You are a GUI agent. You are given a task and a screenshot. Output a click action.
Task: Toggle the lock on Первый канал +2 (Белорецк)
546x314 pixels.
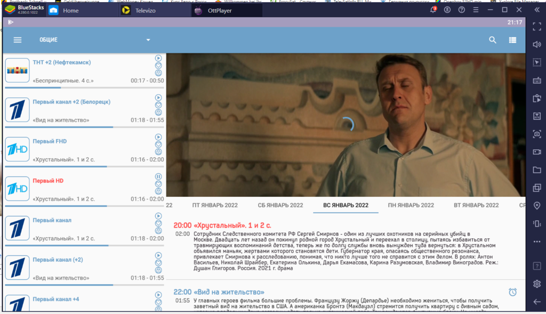click(x=158, y=112)
